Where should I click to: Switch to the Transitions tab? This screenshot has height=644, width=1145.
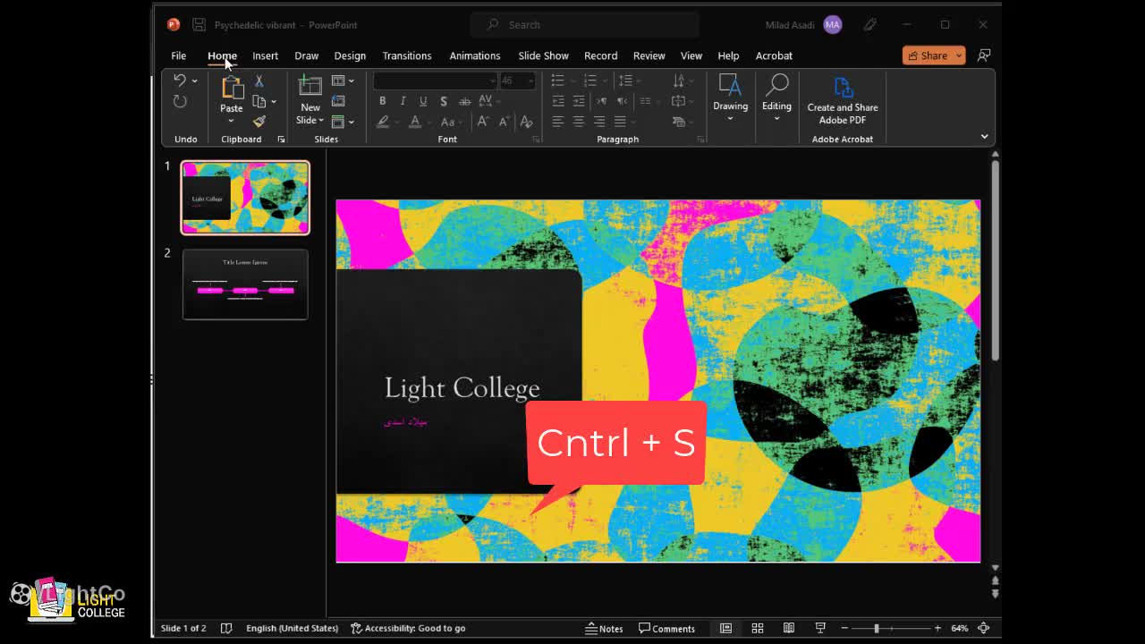pyautogui.click(x=407, y=55)
